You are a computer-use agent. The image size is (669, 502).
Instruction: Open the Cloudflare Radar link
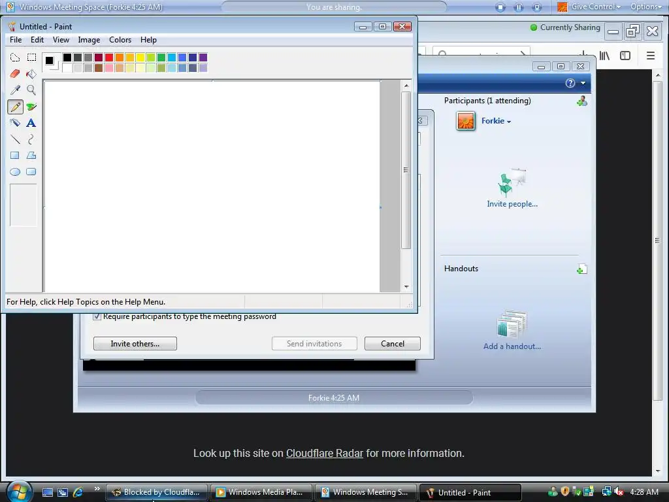[x=325, y=454]
